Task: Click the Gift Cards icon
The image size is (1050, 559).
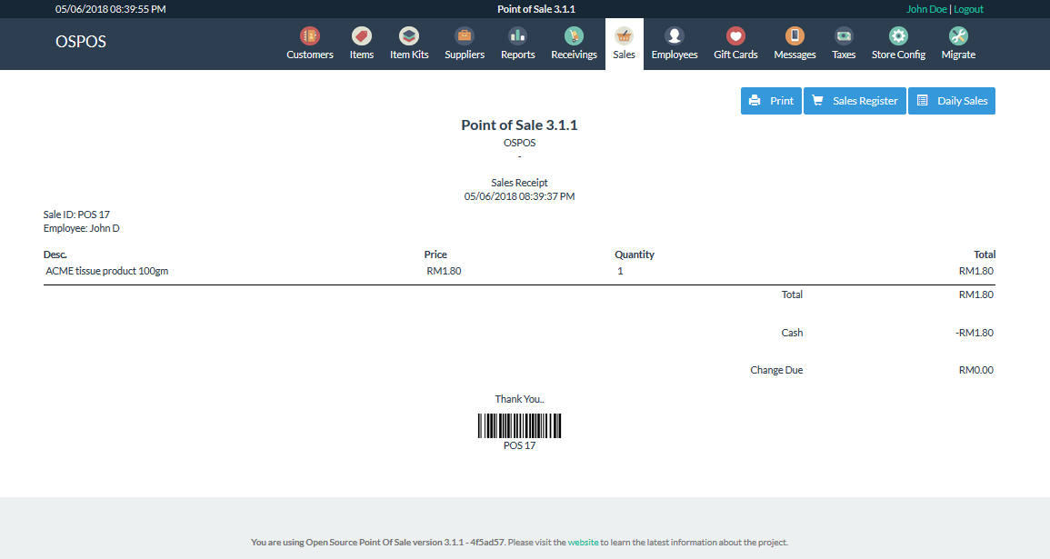Action: [x=735, y=42]
